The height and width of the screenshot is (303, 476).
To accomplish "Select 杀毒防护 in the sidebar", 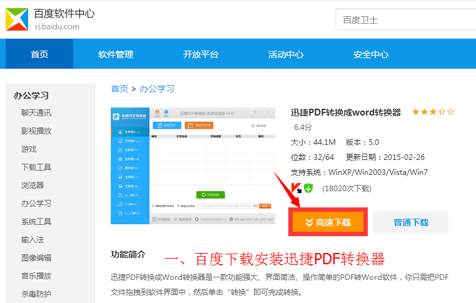I will pos(36,294).
